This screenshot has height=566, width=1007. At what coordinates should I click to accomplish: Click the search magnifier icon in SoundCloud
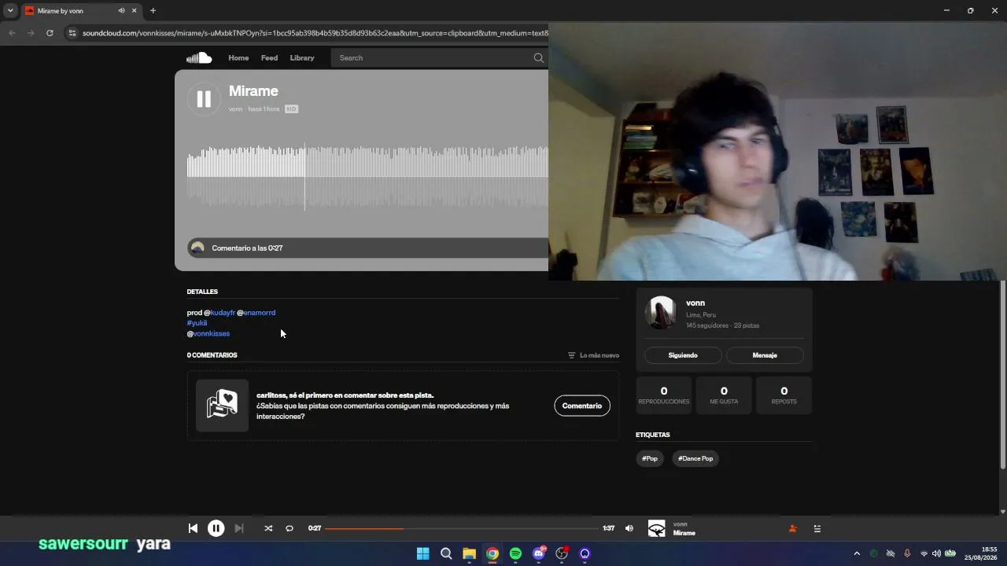coord(539,57)
